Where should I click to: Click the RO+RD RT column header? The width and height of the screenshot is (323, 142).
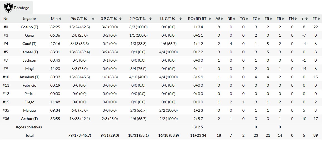click(x=197, y=19)
